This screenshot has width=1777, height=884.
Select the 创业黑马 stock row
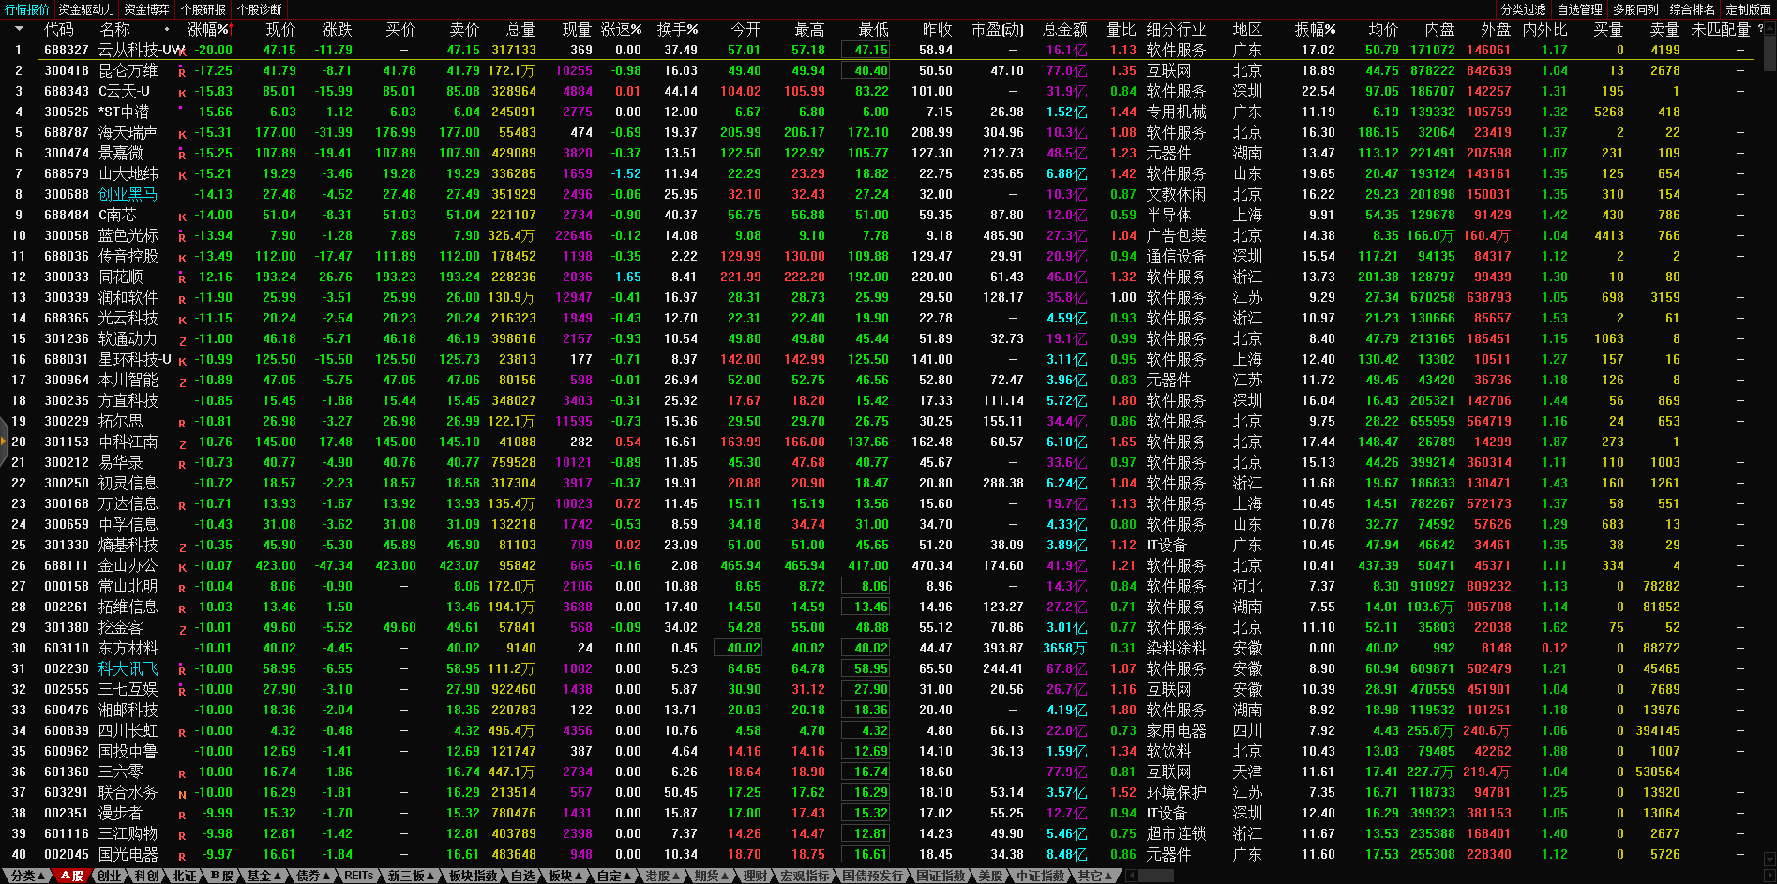tap(128, 194)
